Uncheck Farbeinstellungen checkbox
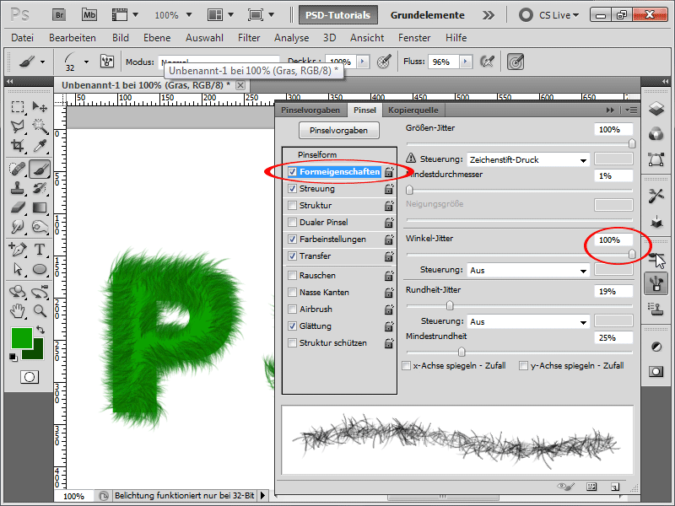The height and width of the screenshot is (506, 675). point(292,239)
